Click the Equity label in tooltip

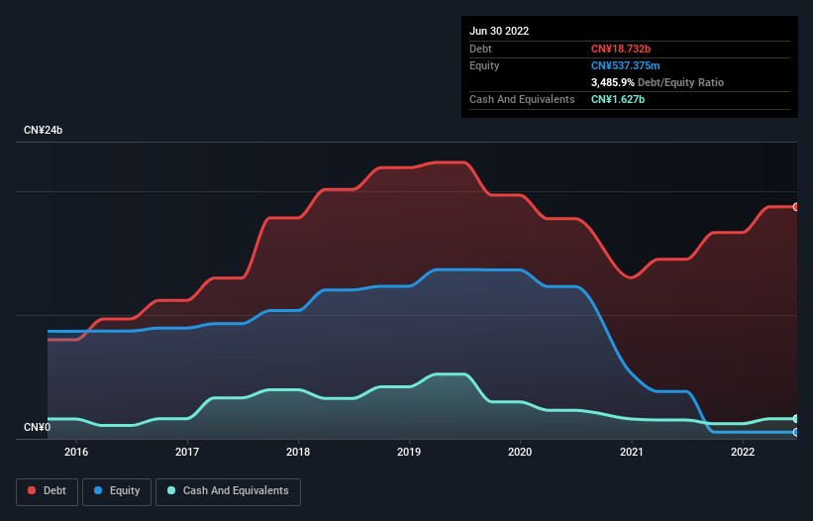click(x=484, y=65)
